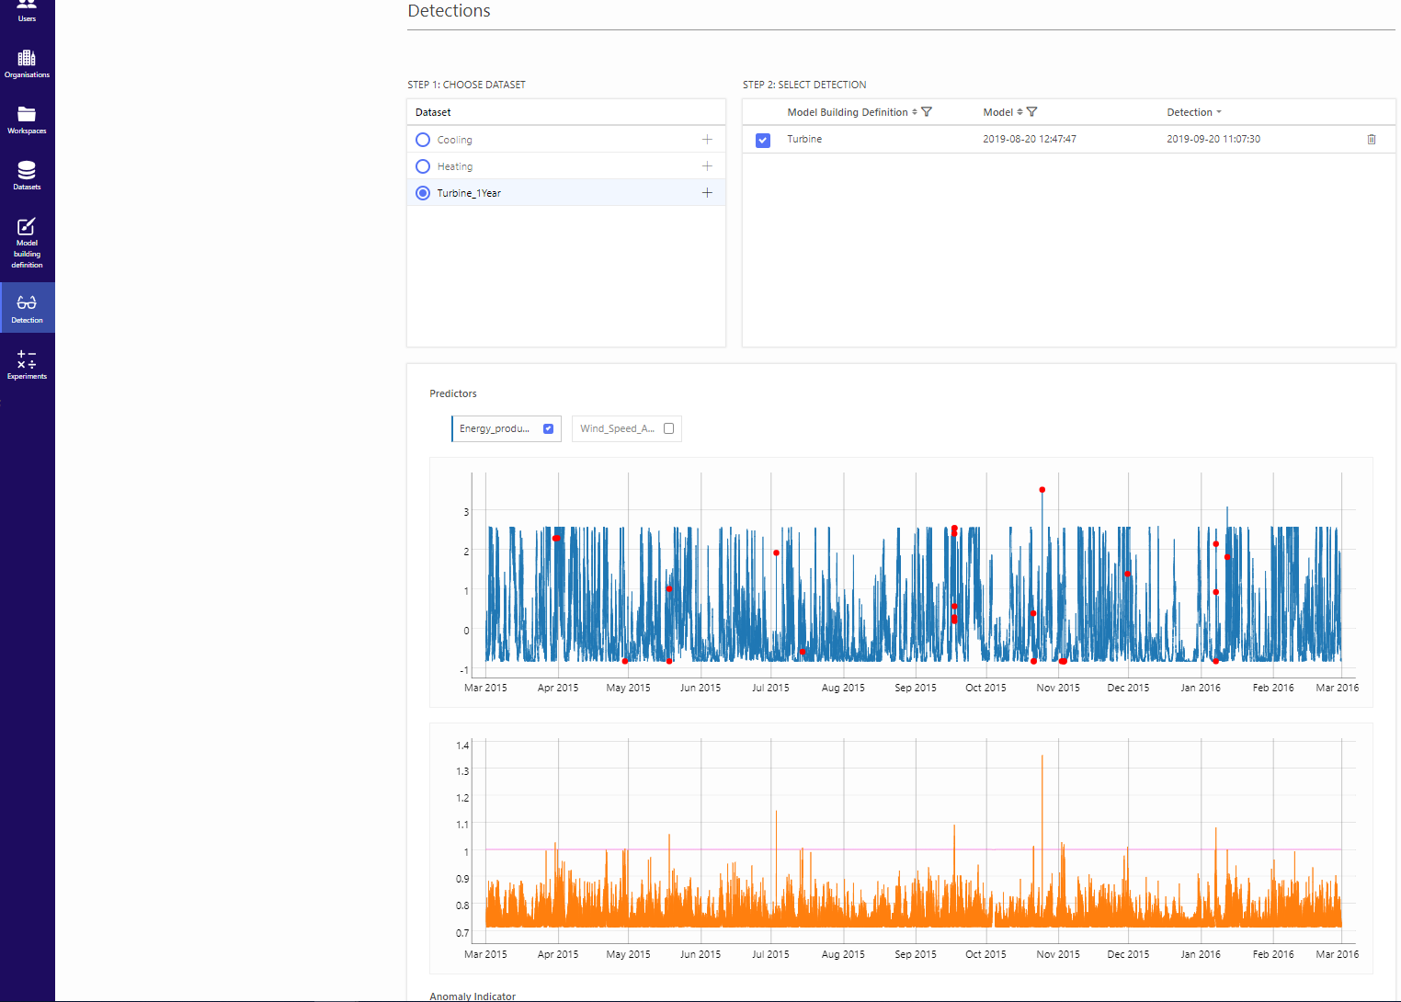Open the Datasets database icon
Viewport: 1401px width, 1002px height.
click(27, 170)
